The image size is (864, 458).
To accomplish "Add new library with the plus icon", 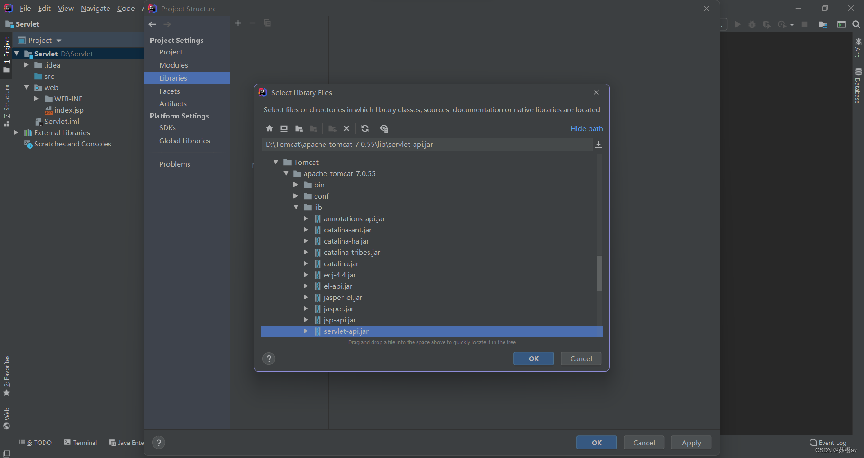I will pyautogui.click(x=238, y=23).
